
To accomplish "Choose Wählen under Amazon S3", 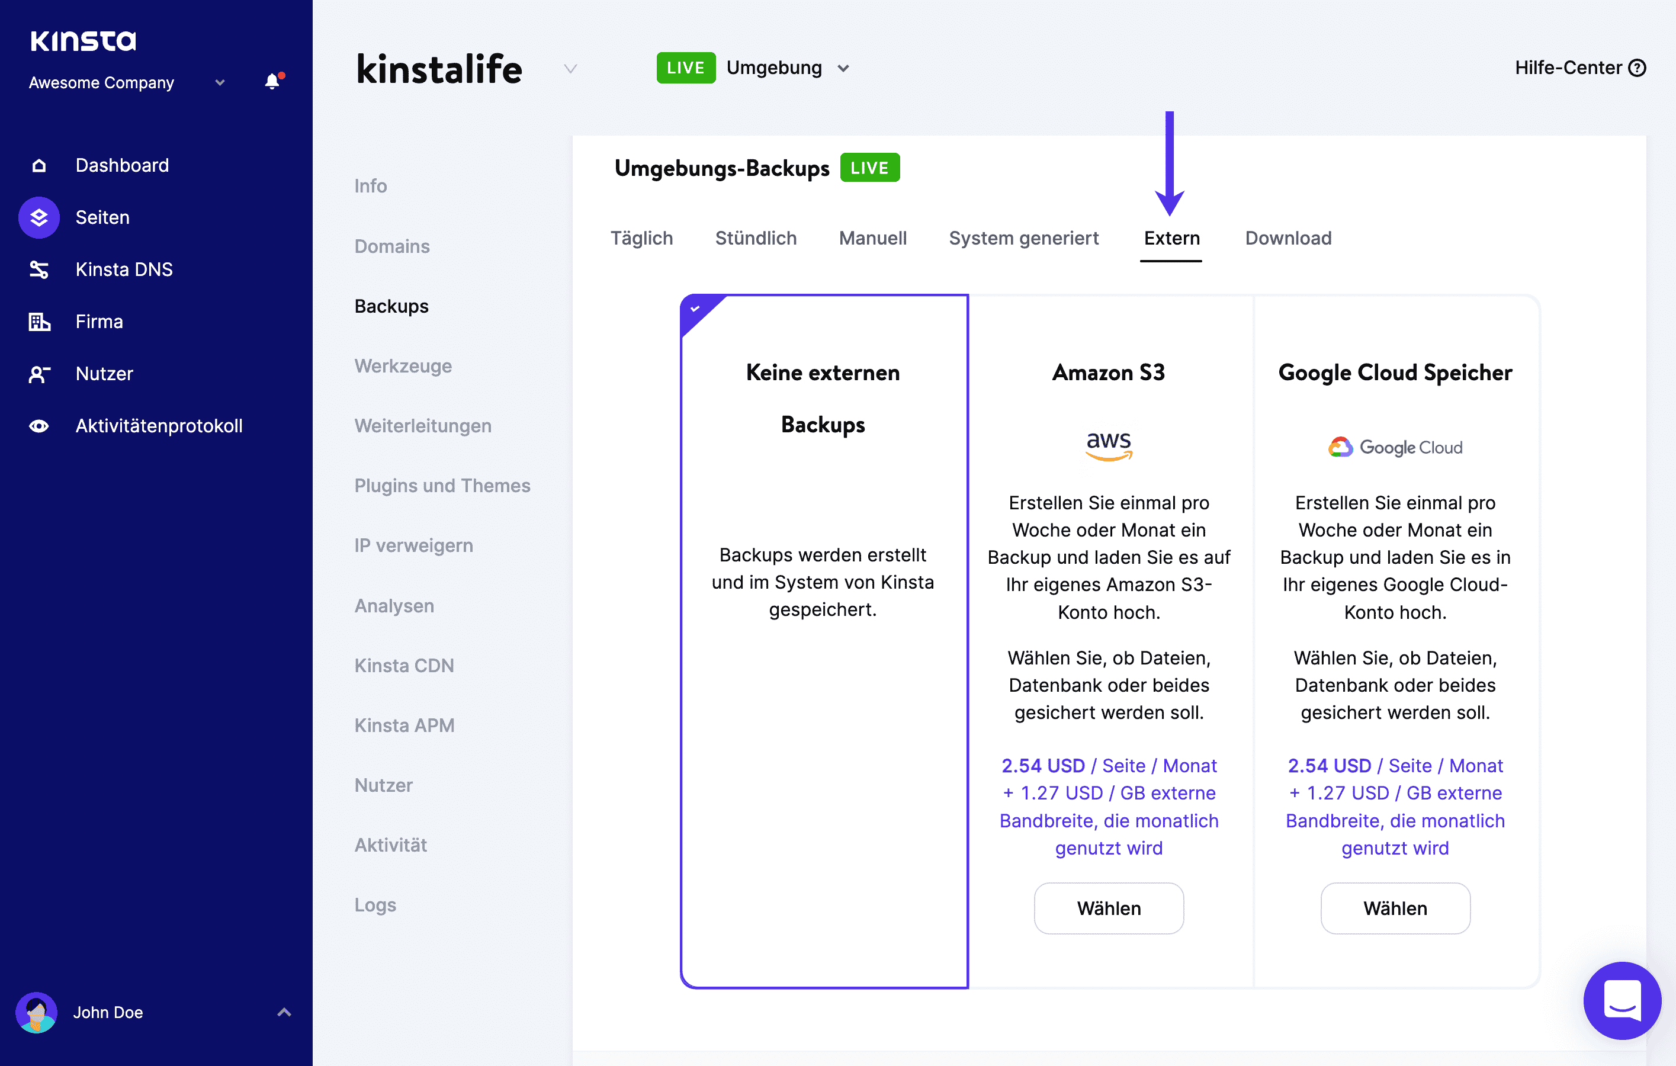I will click(x=1108, y=908).
